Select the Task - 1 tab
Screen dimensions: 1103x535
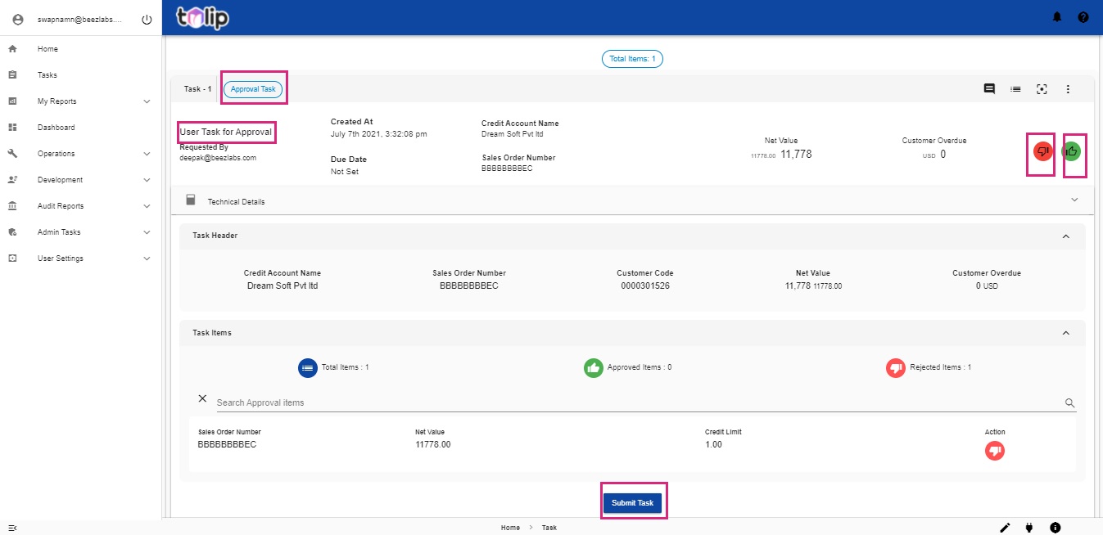[197, 89]
